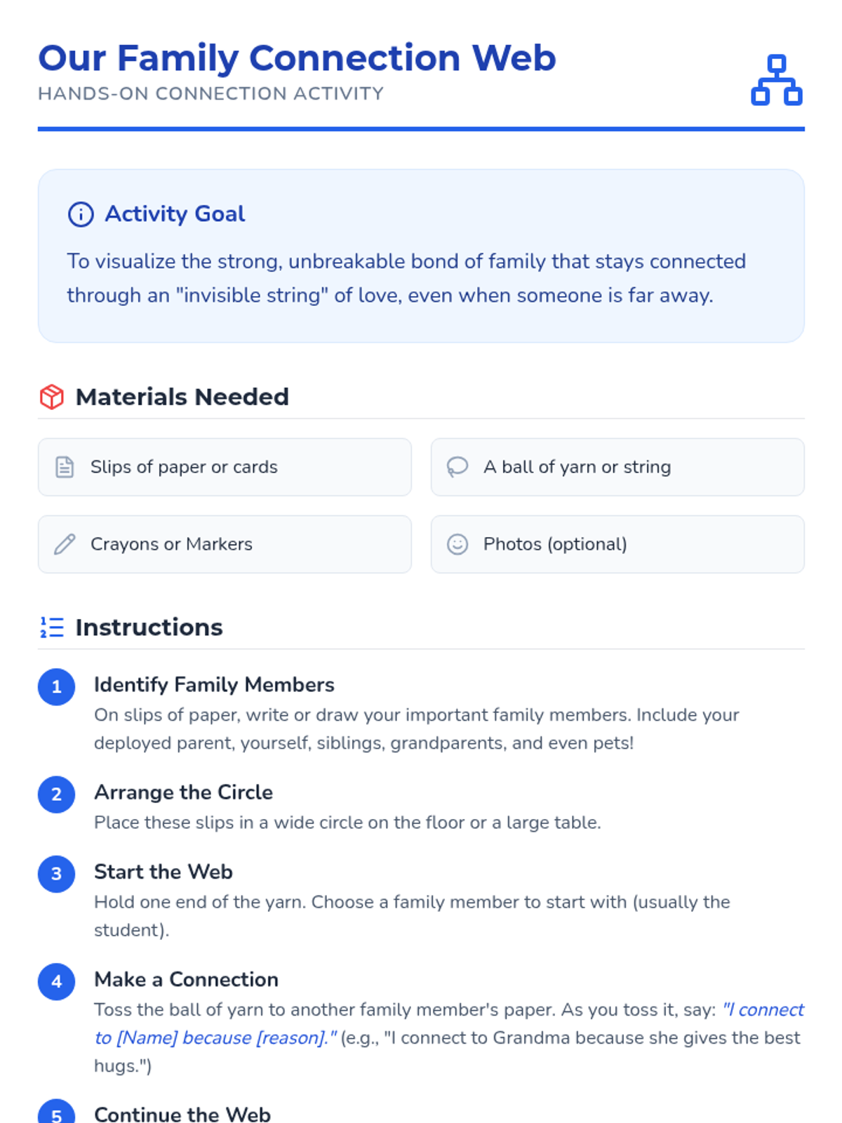Click the pencil icon by Crayons or Markers

[x=65, y=544]
